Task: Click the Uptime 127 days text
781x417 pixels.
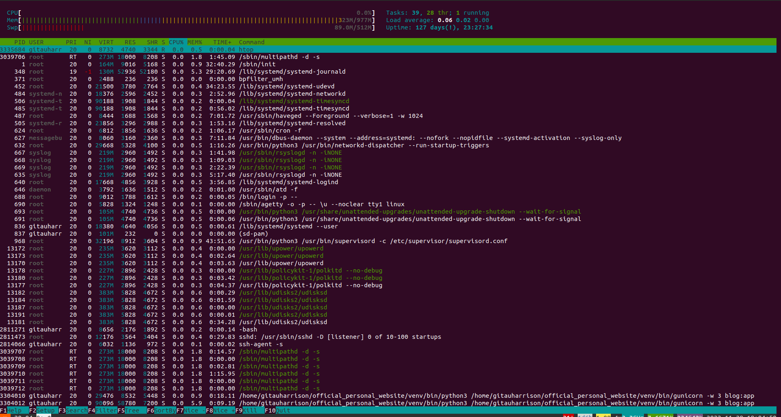Action: tap(439, 27)
